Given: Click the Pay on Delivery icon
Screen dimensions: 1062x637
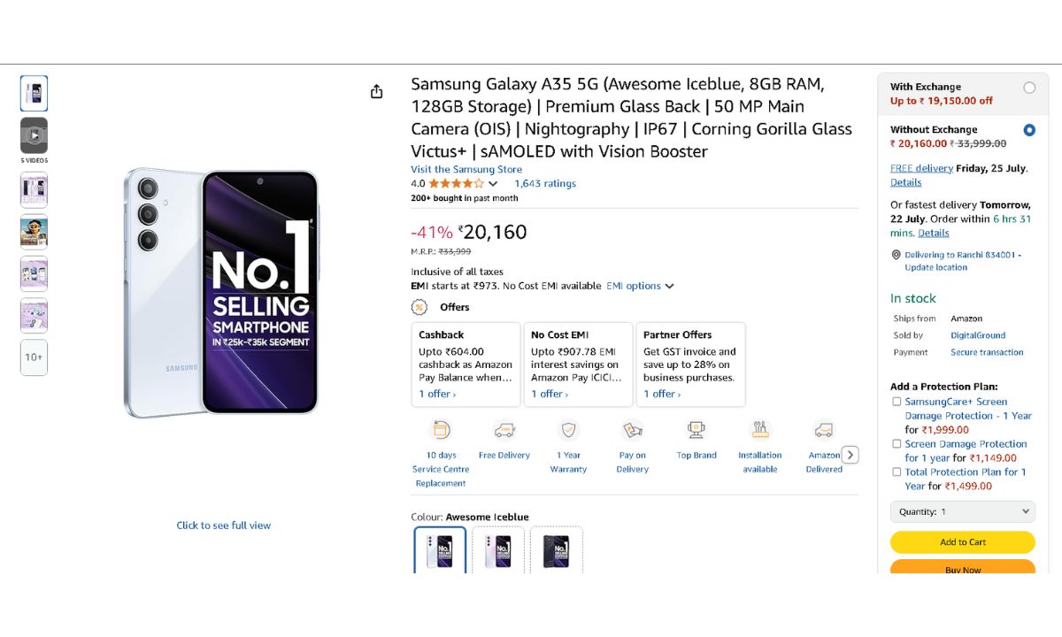Looking at the screenshot, I should tap(633, 430).
